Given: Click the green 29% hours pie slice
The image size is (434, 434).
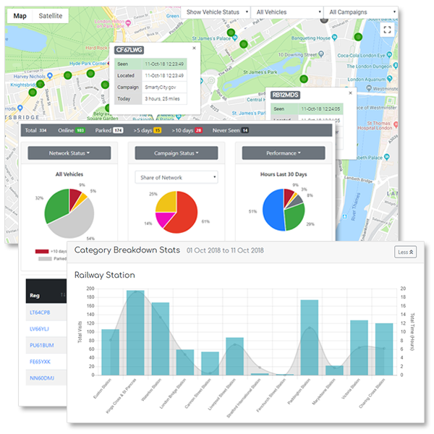Looking at the screenshot, I should [295, 217].
